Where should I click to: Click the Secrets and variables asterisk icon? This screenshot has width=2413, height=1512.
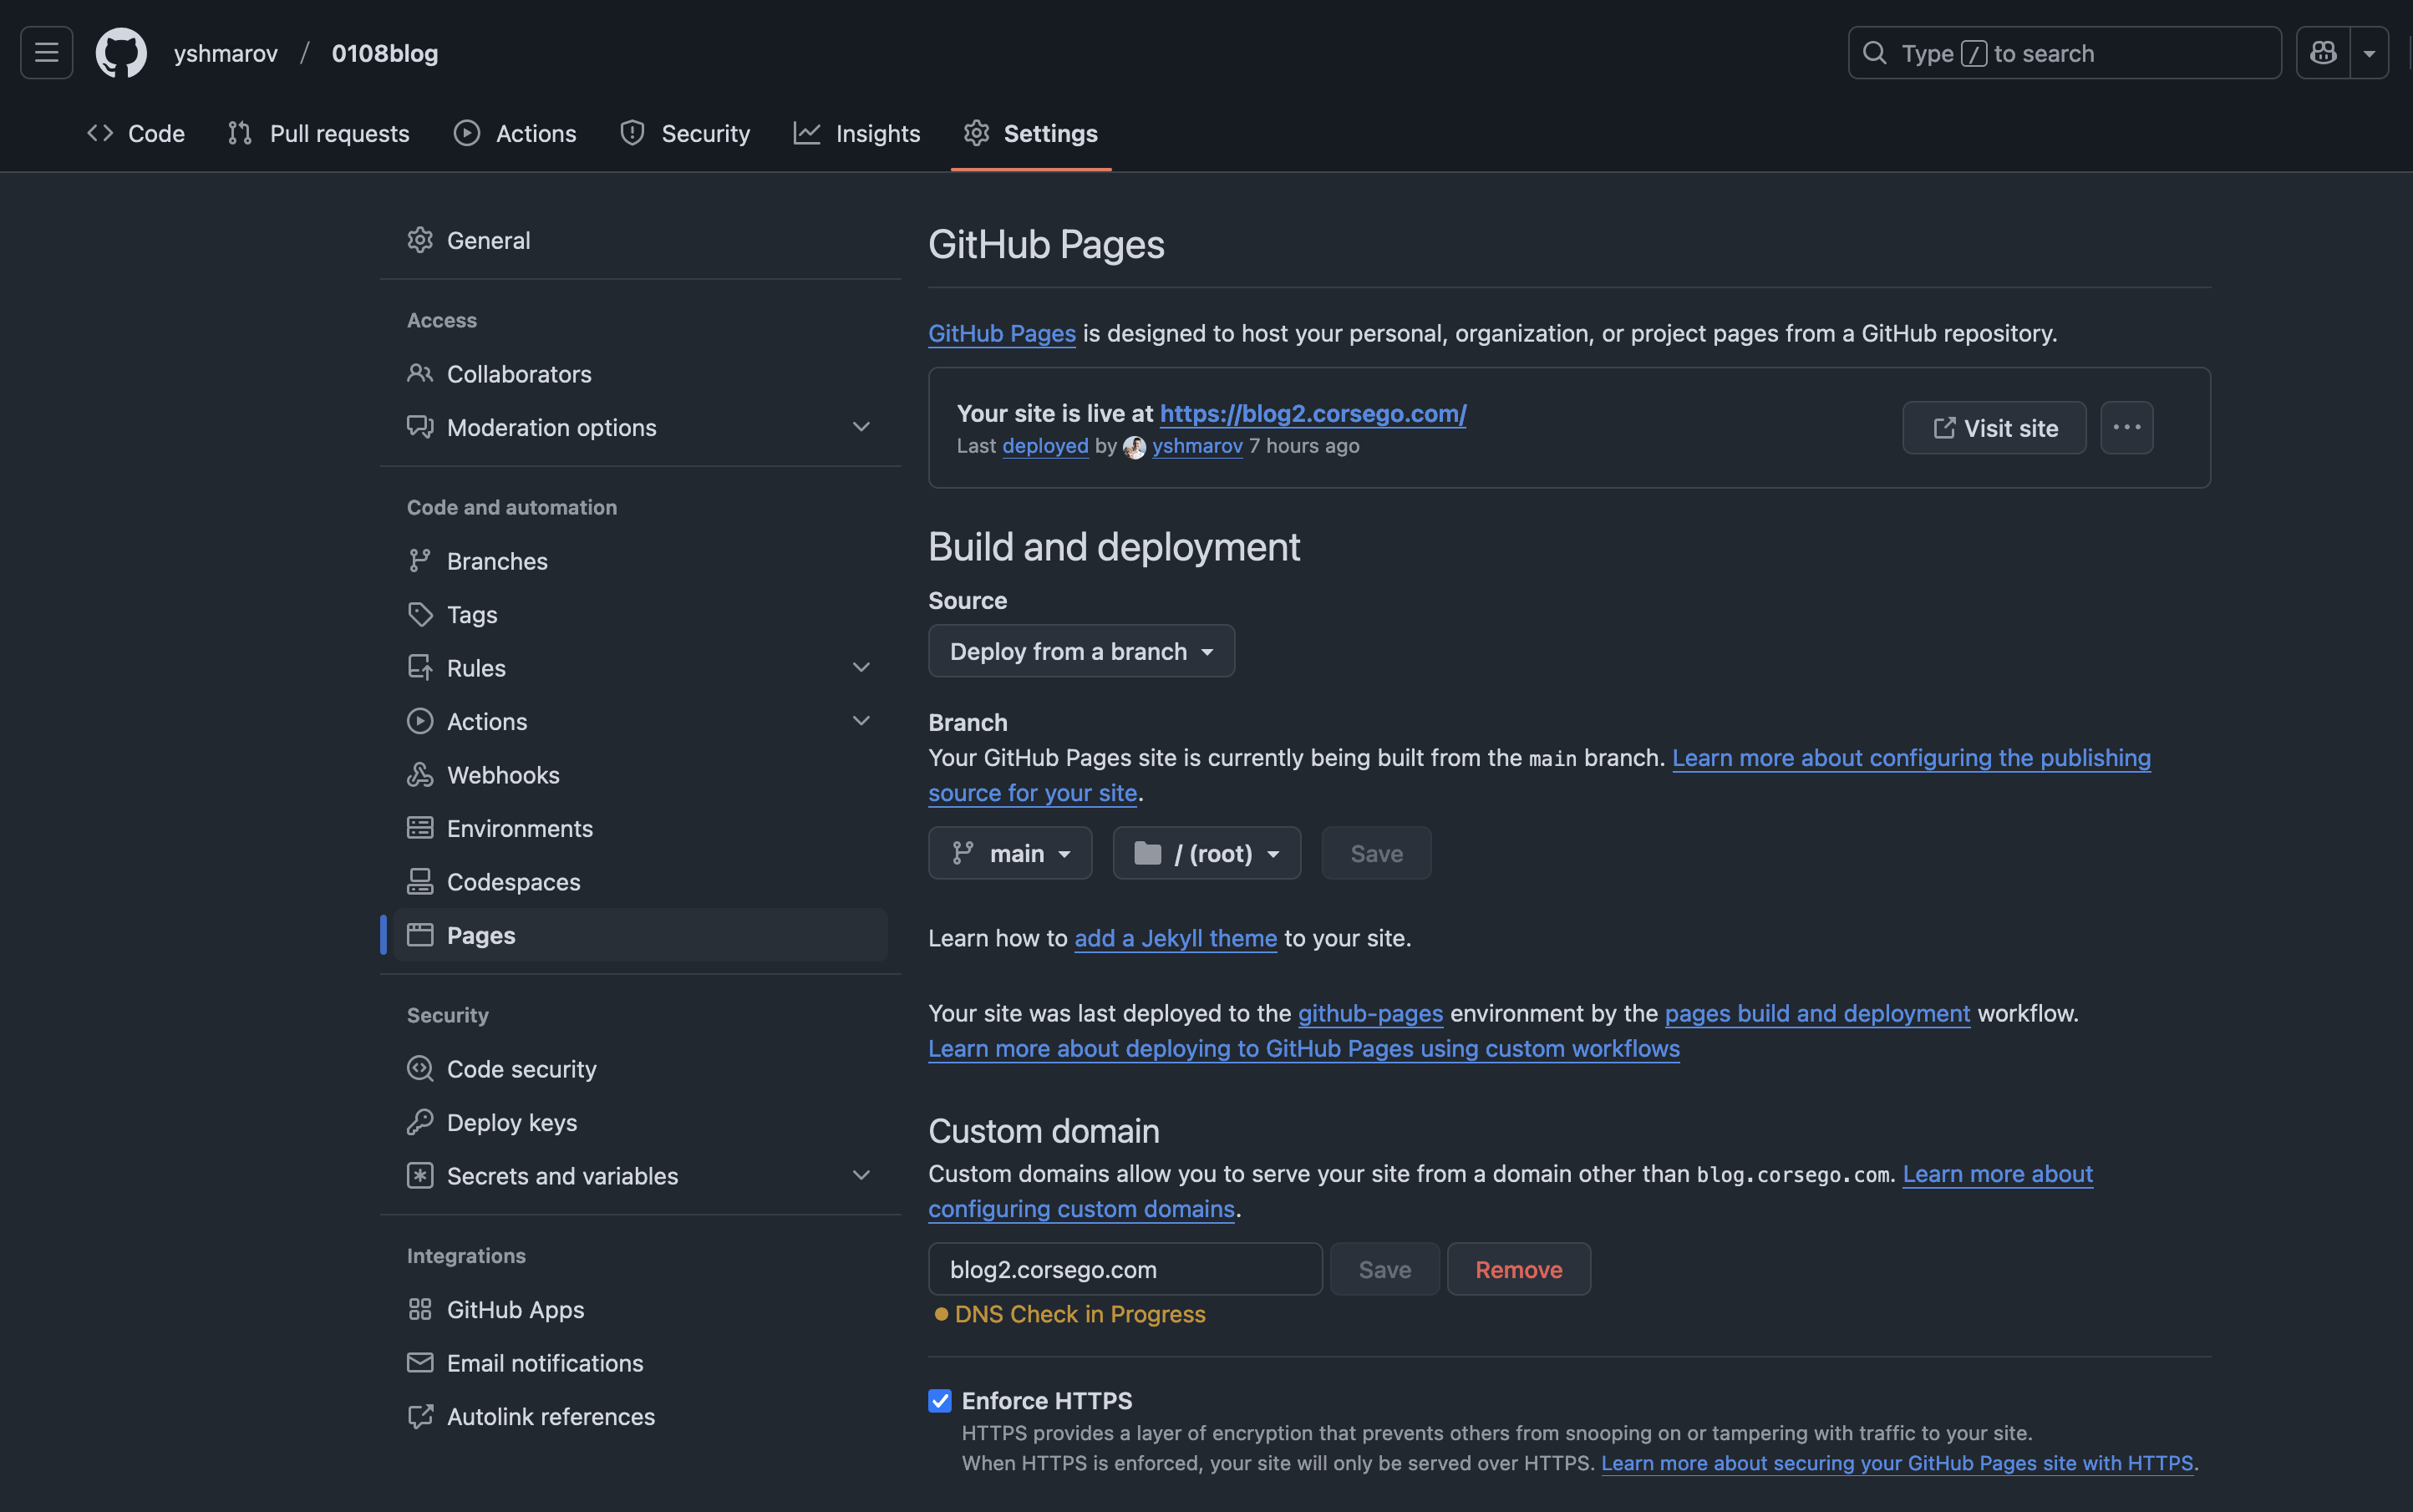tap(420, 1176)
